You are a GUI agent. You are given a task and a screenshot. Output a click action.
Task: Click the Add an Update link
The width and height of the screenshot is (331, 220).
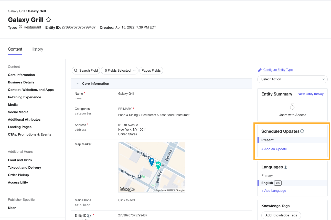point(274,149)
